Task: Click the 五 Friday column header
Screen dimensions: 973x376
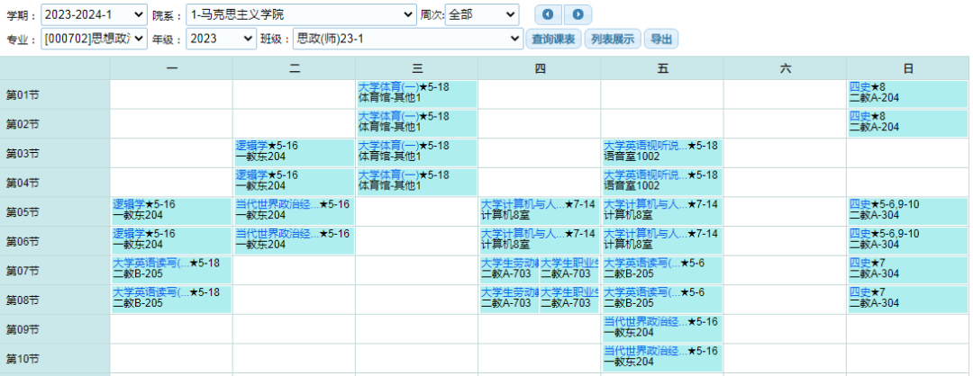Action: tap(663, 68)
